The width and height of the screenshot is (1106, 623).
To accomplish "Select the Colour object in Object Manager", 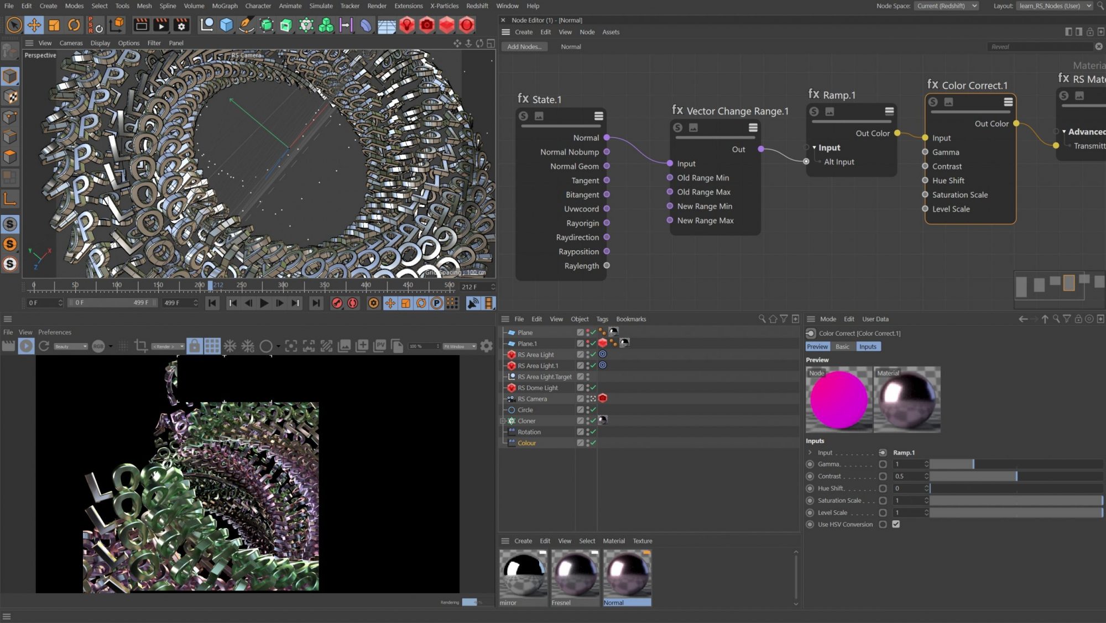I will click(x=526, y=443).
